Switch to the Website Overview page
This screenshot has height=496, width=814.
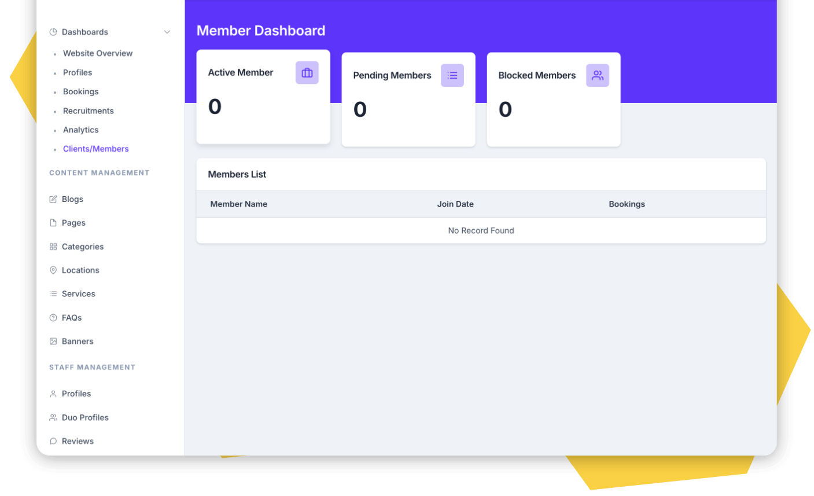click(97, 53)
